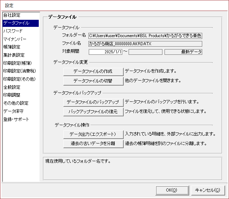The image size is (229, 199).
Task: Click the 対象期間 start date field
Action: click(x=105, y=52)
